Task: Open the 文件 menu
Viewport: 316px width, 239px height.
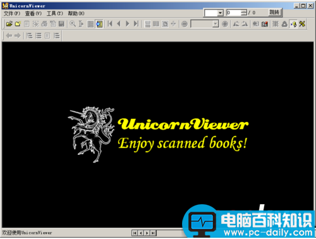Action: pyautogui.click(x=12, y=13)
